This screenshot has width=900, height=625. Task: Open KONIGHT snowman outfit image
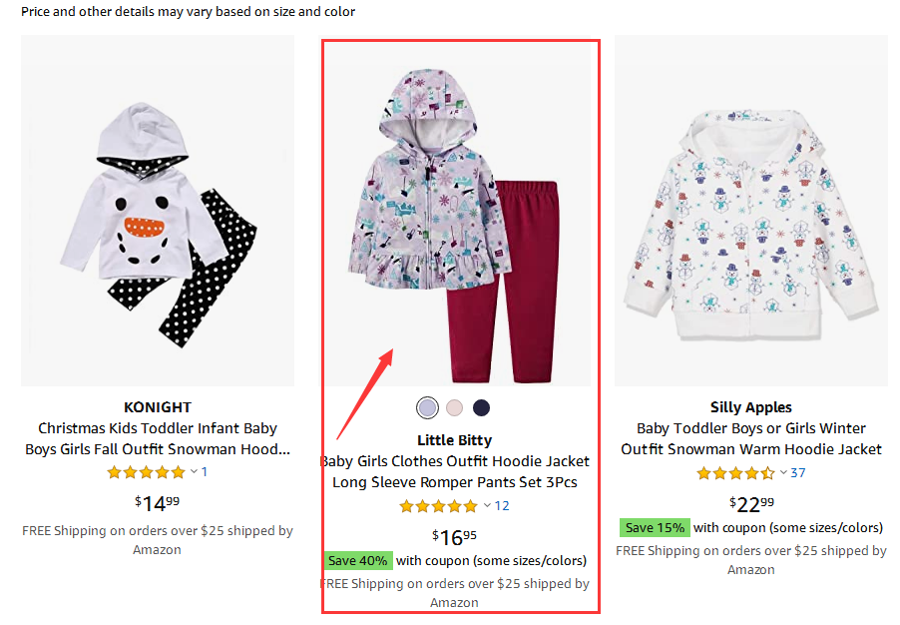coord(158,211)
